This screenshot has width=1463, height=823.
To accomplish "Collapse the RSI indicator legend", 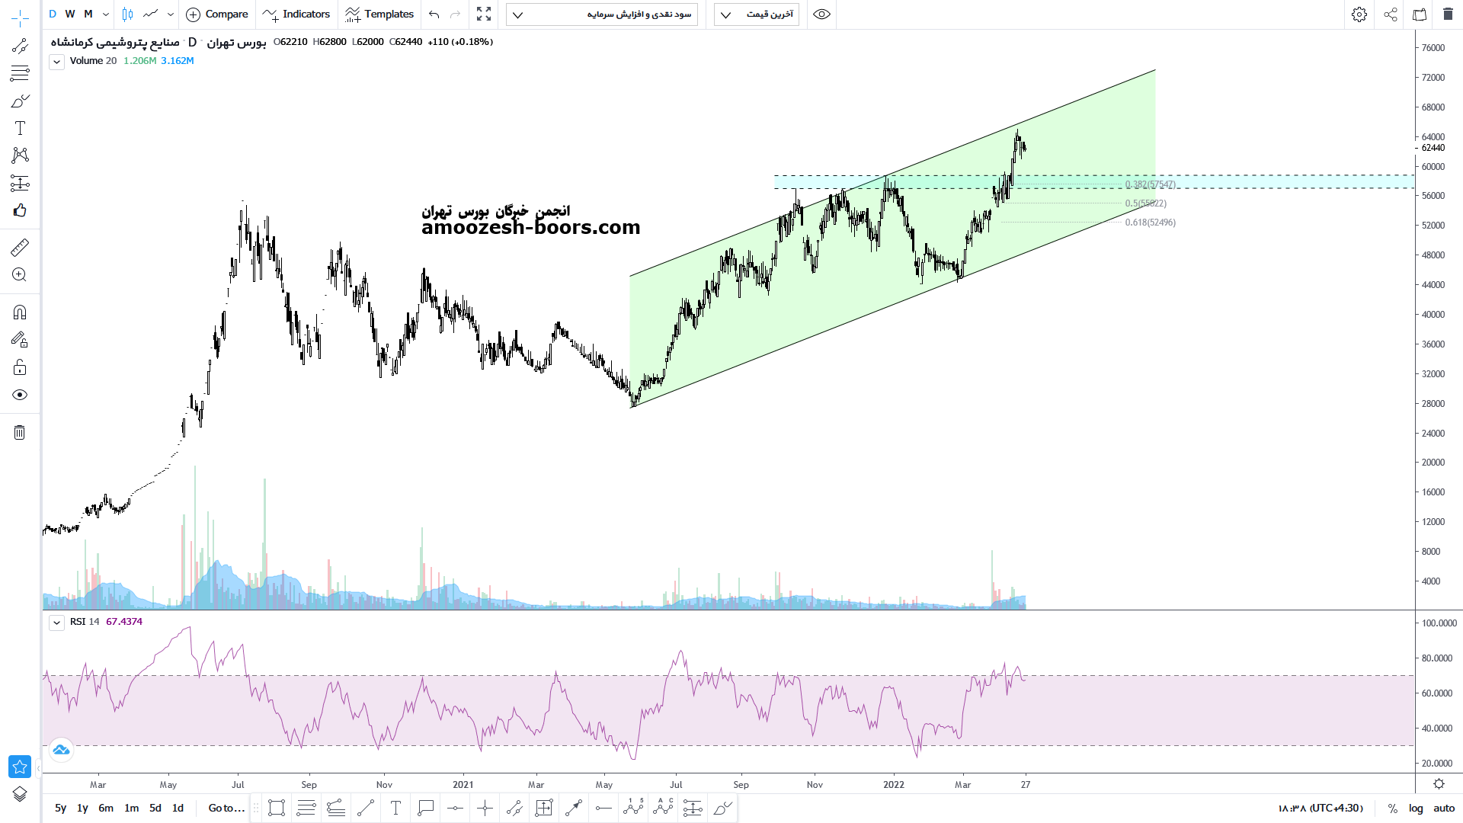I will (x=56, y=623).
